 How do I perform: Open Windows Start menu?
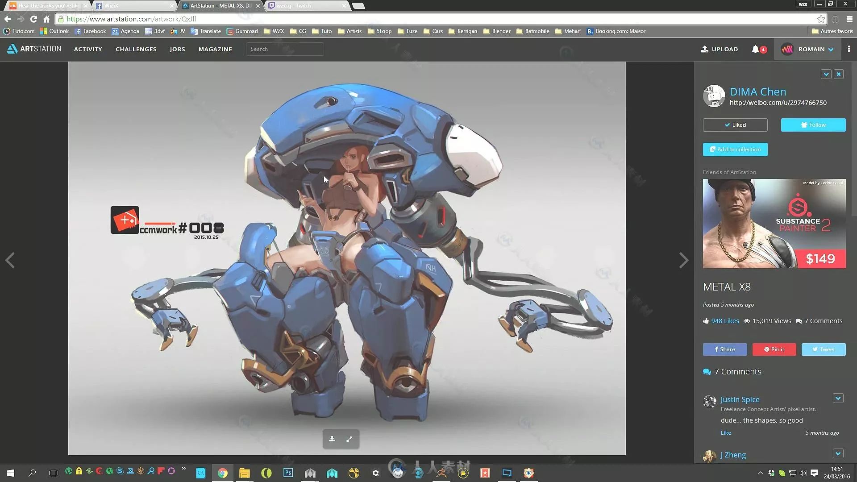11,473
